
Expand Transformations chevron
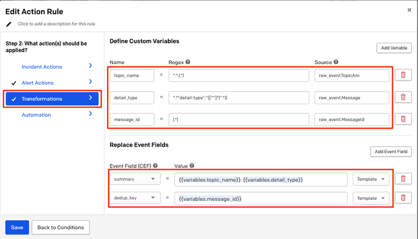90,98
